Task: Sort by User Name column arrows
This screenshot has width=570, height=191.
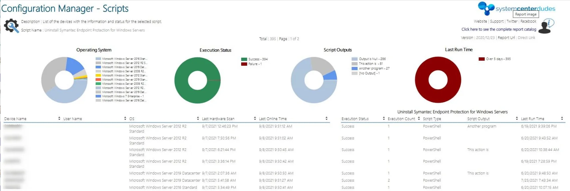Action: (125, 118)
